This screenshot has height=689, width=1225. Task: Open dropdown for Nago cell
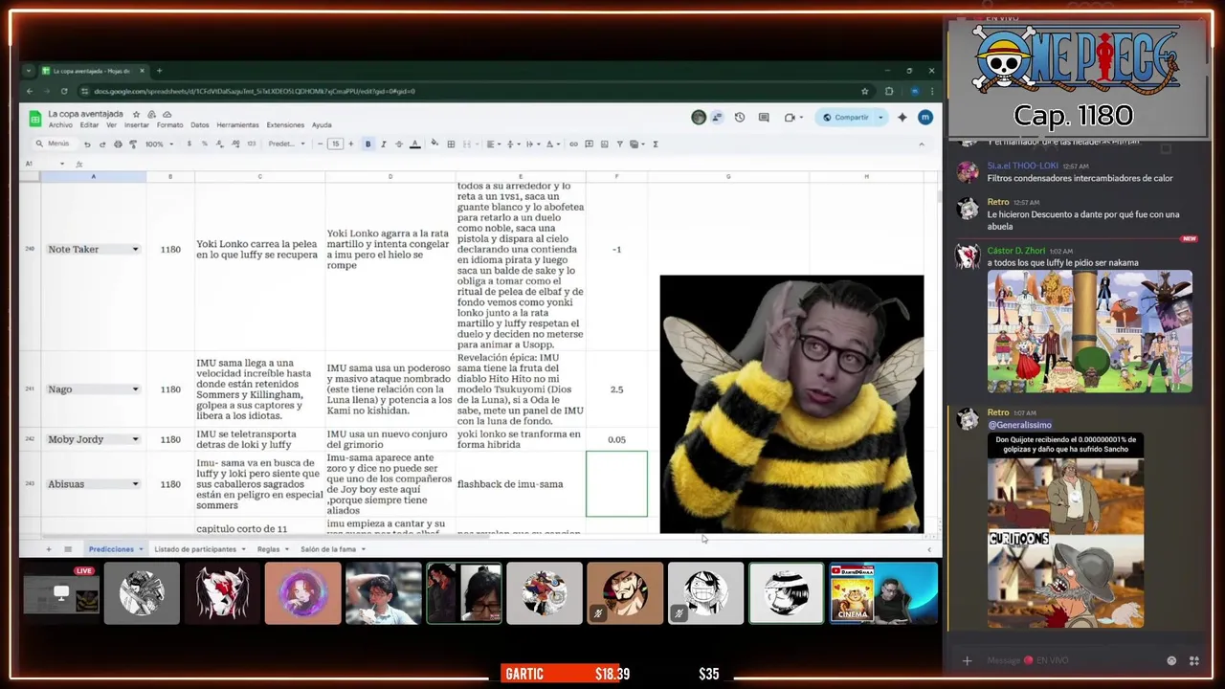tap(135, 389)
